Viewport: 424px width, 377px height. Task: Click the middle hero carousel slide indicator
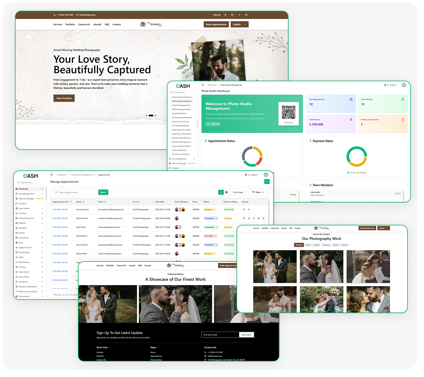click(x=151, y=116)
